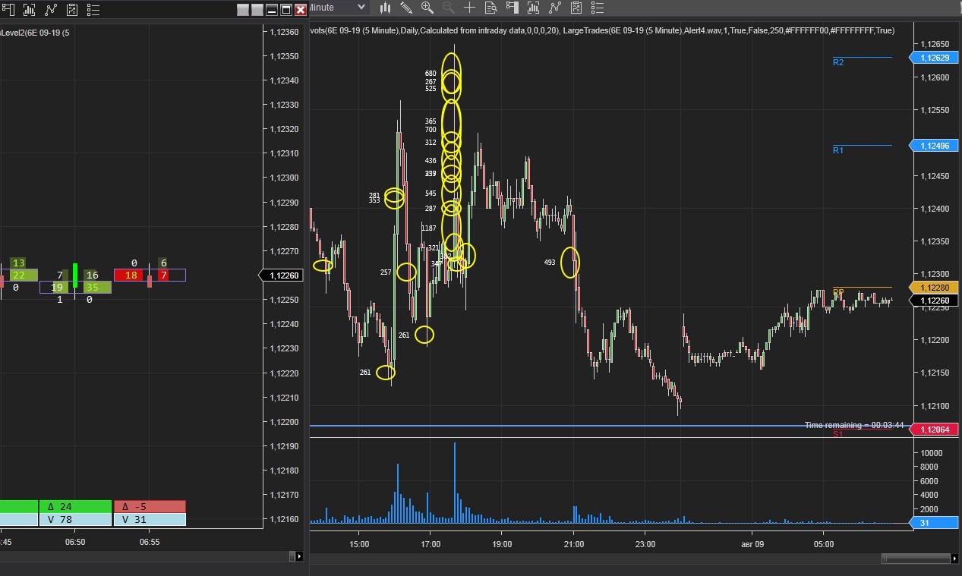Click clipboard icon in left chart window

pyautogui.click(x=72, y=10)
